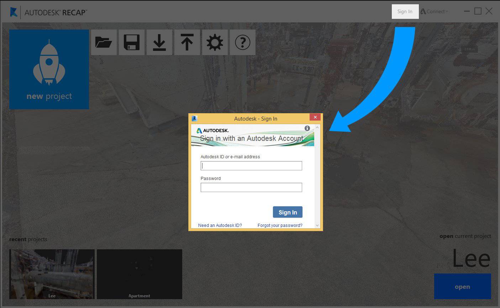Viewport: 500px width, 308px height.
Task: Click the upload arrow icon
Action: point(187,42)
